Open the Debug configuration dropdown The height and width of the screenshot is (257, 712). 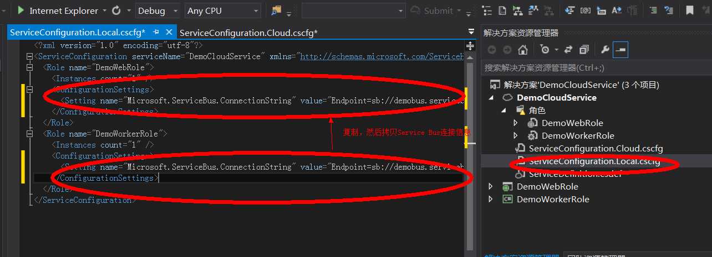(157, 11)
